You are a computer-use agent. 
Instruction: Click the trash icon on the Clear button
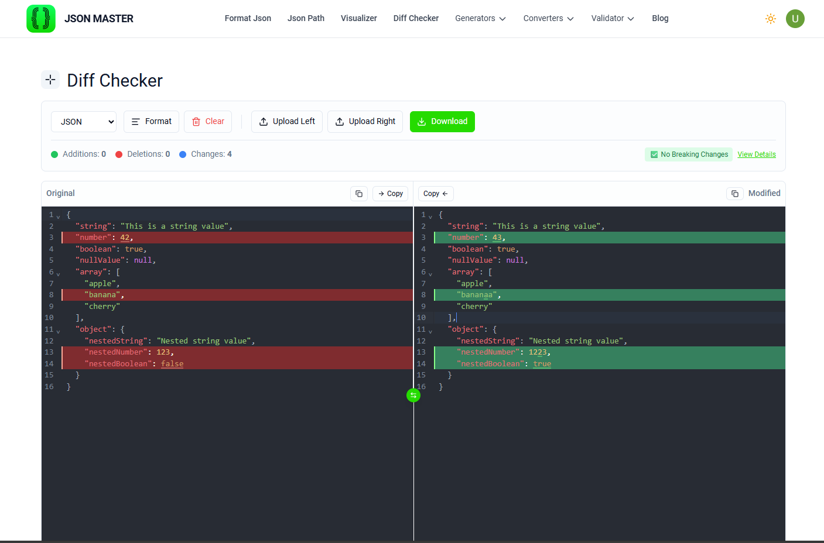[196, 121]
